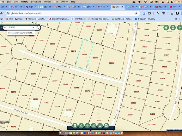Show next tools with right chevron
Image resolution: width=182 pixels, height=136 pixels.
click(x=112, y=127)
